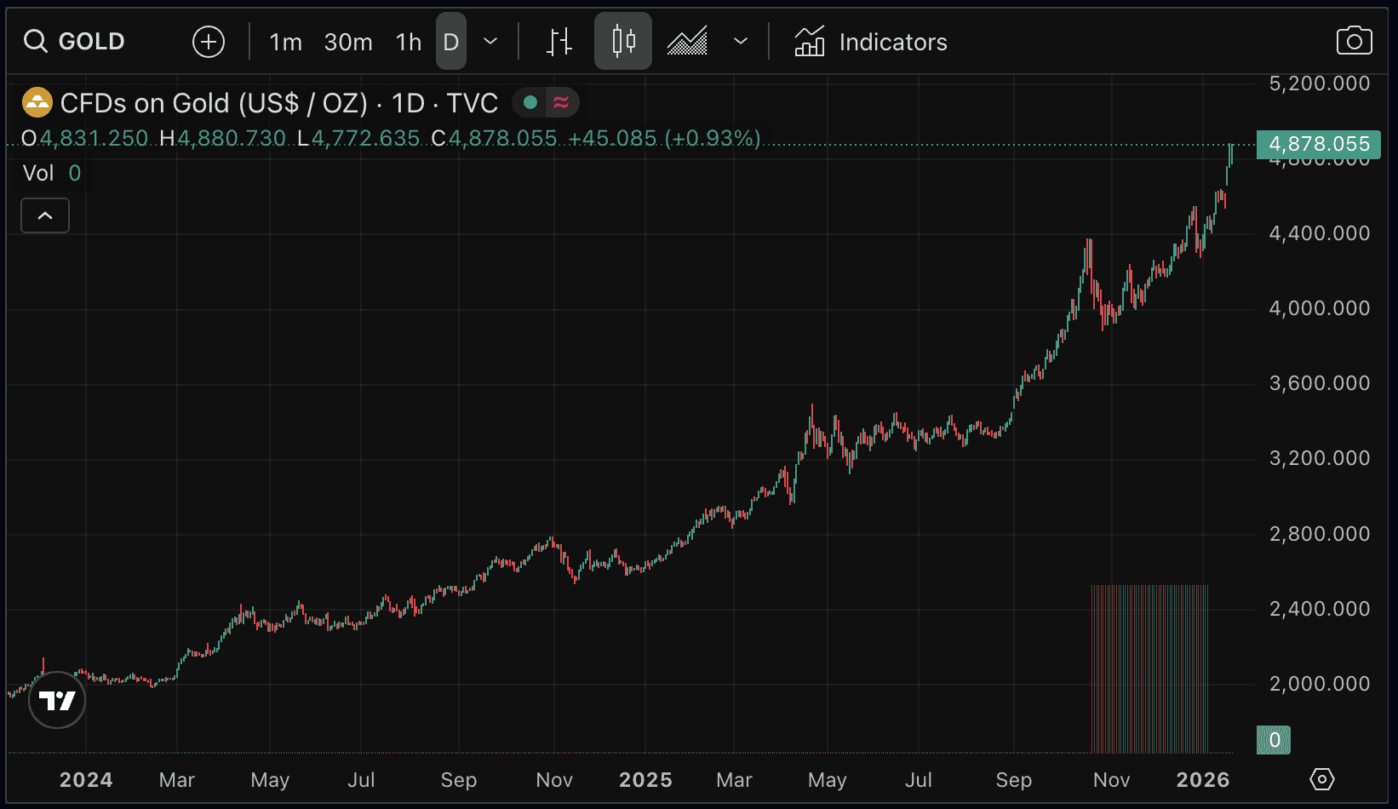Click the red approximate data indicator icon
The height and width of the screenshot is (809, 1398).
coord(561,103)
